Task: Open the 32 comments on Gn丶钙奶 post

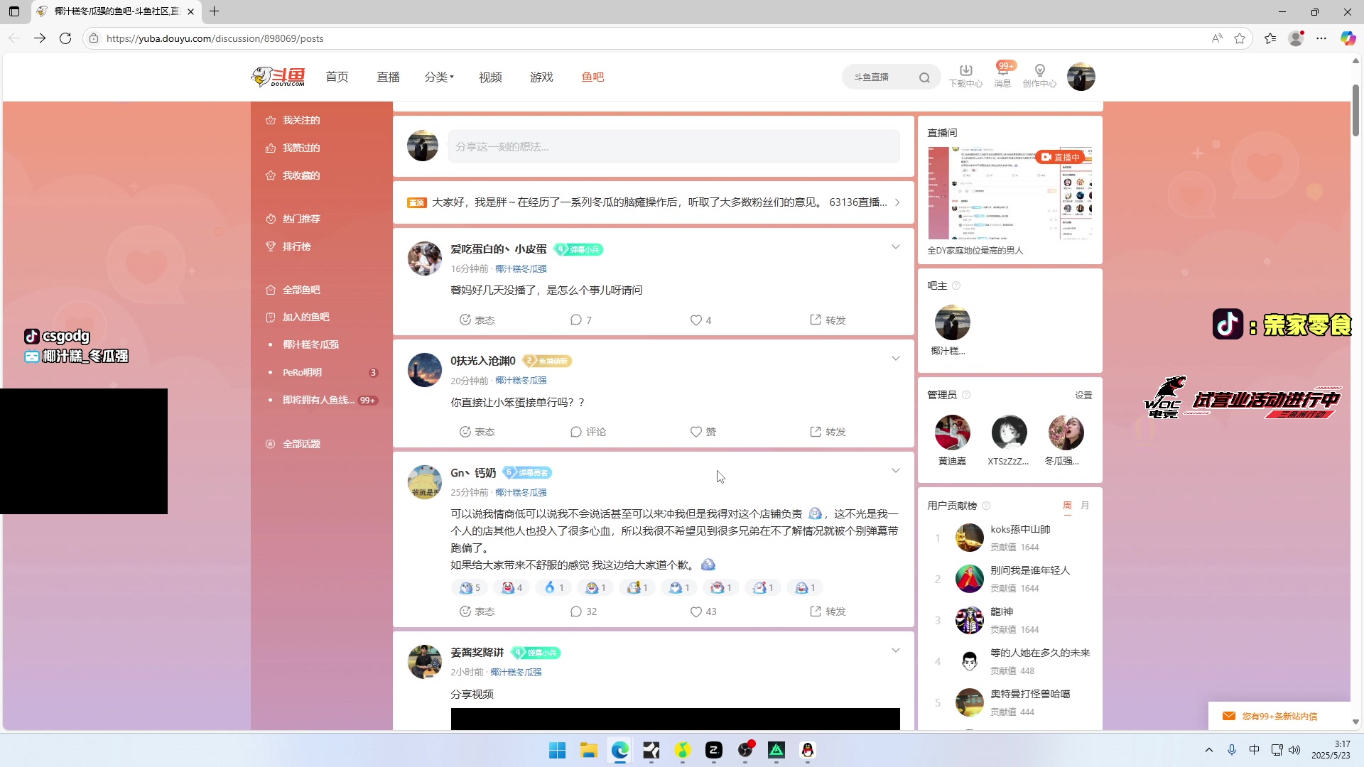Action: [x=583, y=611]
